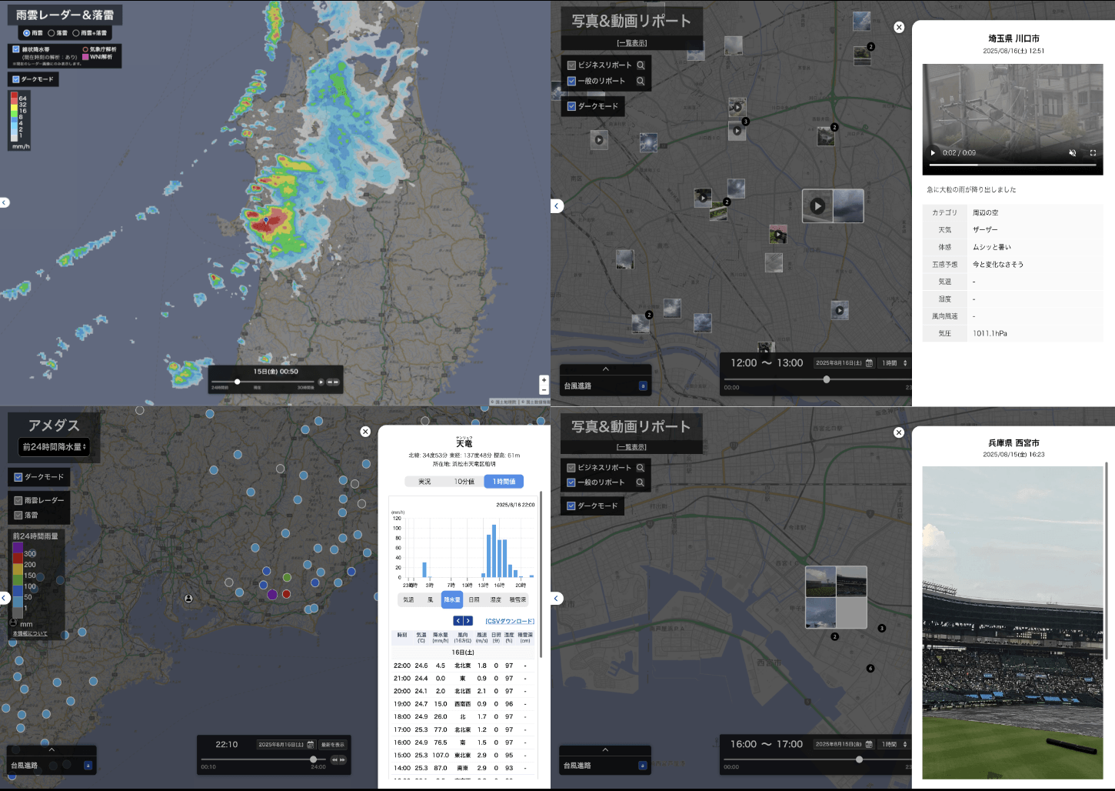Switch to the 10分値 tab
The width and height of the screenshot is (1115, 791).
[464, 482]
